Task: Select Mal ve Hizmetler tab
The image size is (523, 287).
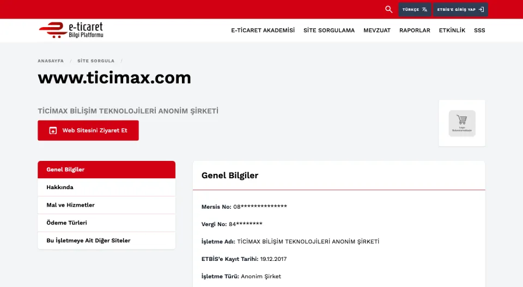Action: (106, 205)
